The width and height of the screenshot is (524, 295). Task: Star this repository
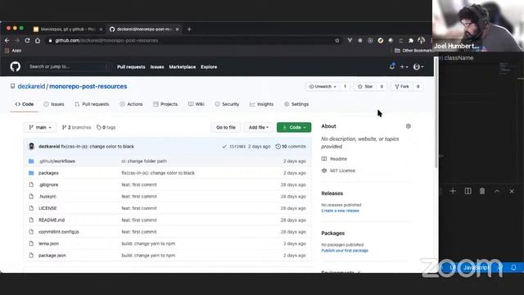(x=365, y=87)
